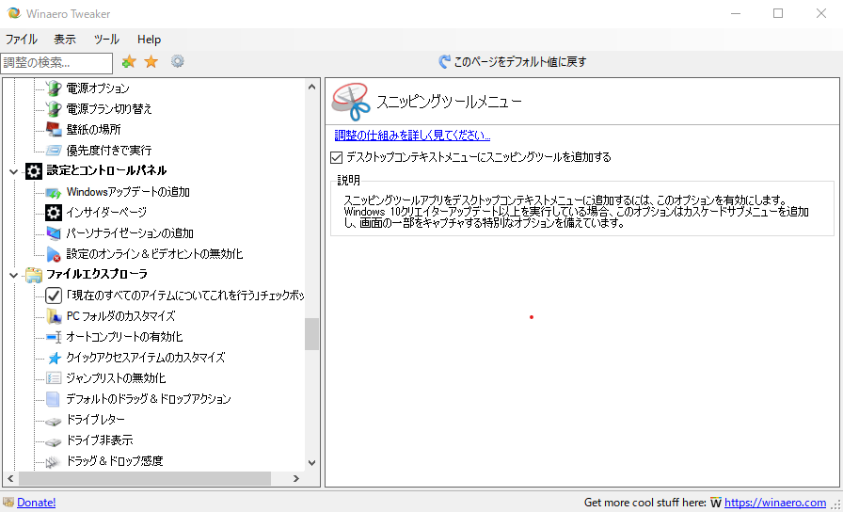The height and width of the screenshot is (512, 843).
Task: Click the 優先度付きで実行 icon
Action: pos(54,151)
